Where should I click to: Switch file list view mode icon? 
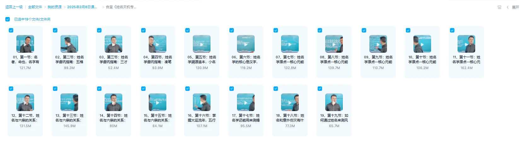499,7
